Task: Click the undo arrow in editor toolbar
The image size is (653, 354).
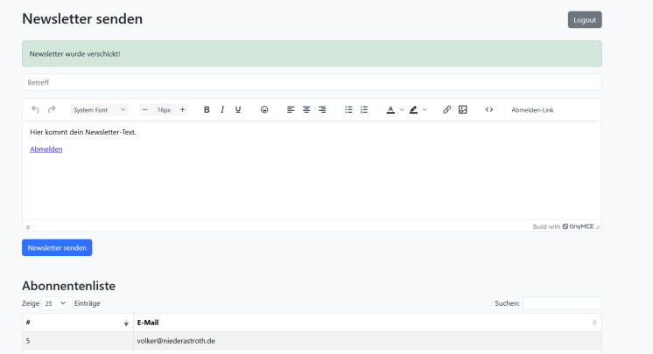Action: pyautogui.click(x=35, y=110)
